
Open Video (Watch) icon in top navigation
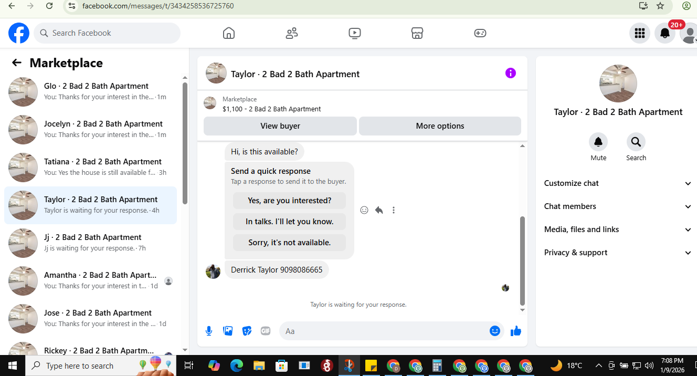click(354, 33)
